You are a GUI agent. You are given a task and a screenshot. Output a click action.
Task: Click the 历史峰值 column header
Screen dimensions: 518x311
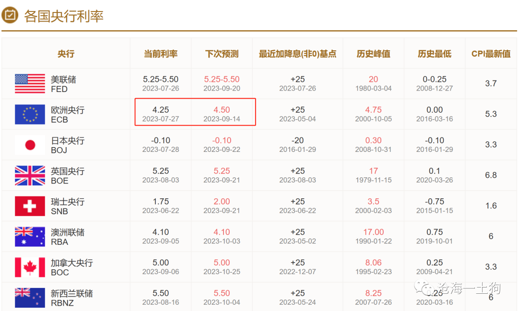pos(373,54)
